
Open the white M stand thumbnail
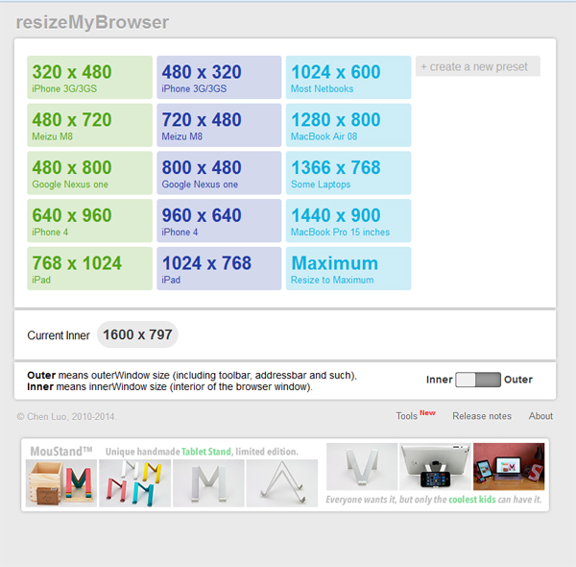pos(208,483)
